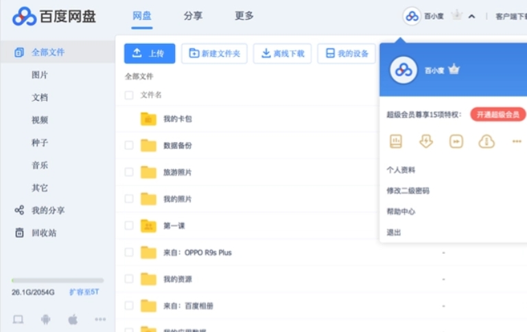The image size is (527, 332).
Task: Open 视频 category in sidebar
Action: [40, 120]
